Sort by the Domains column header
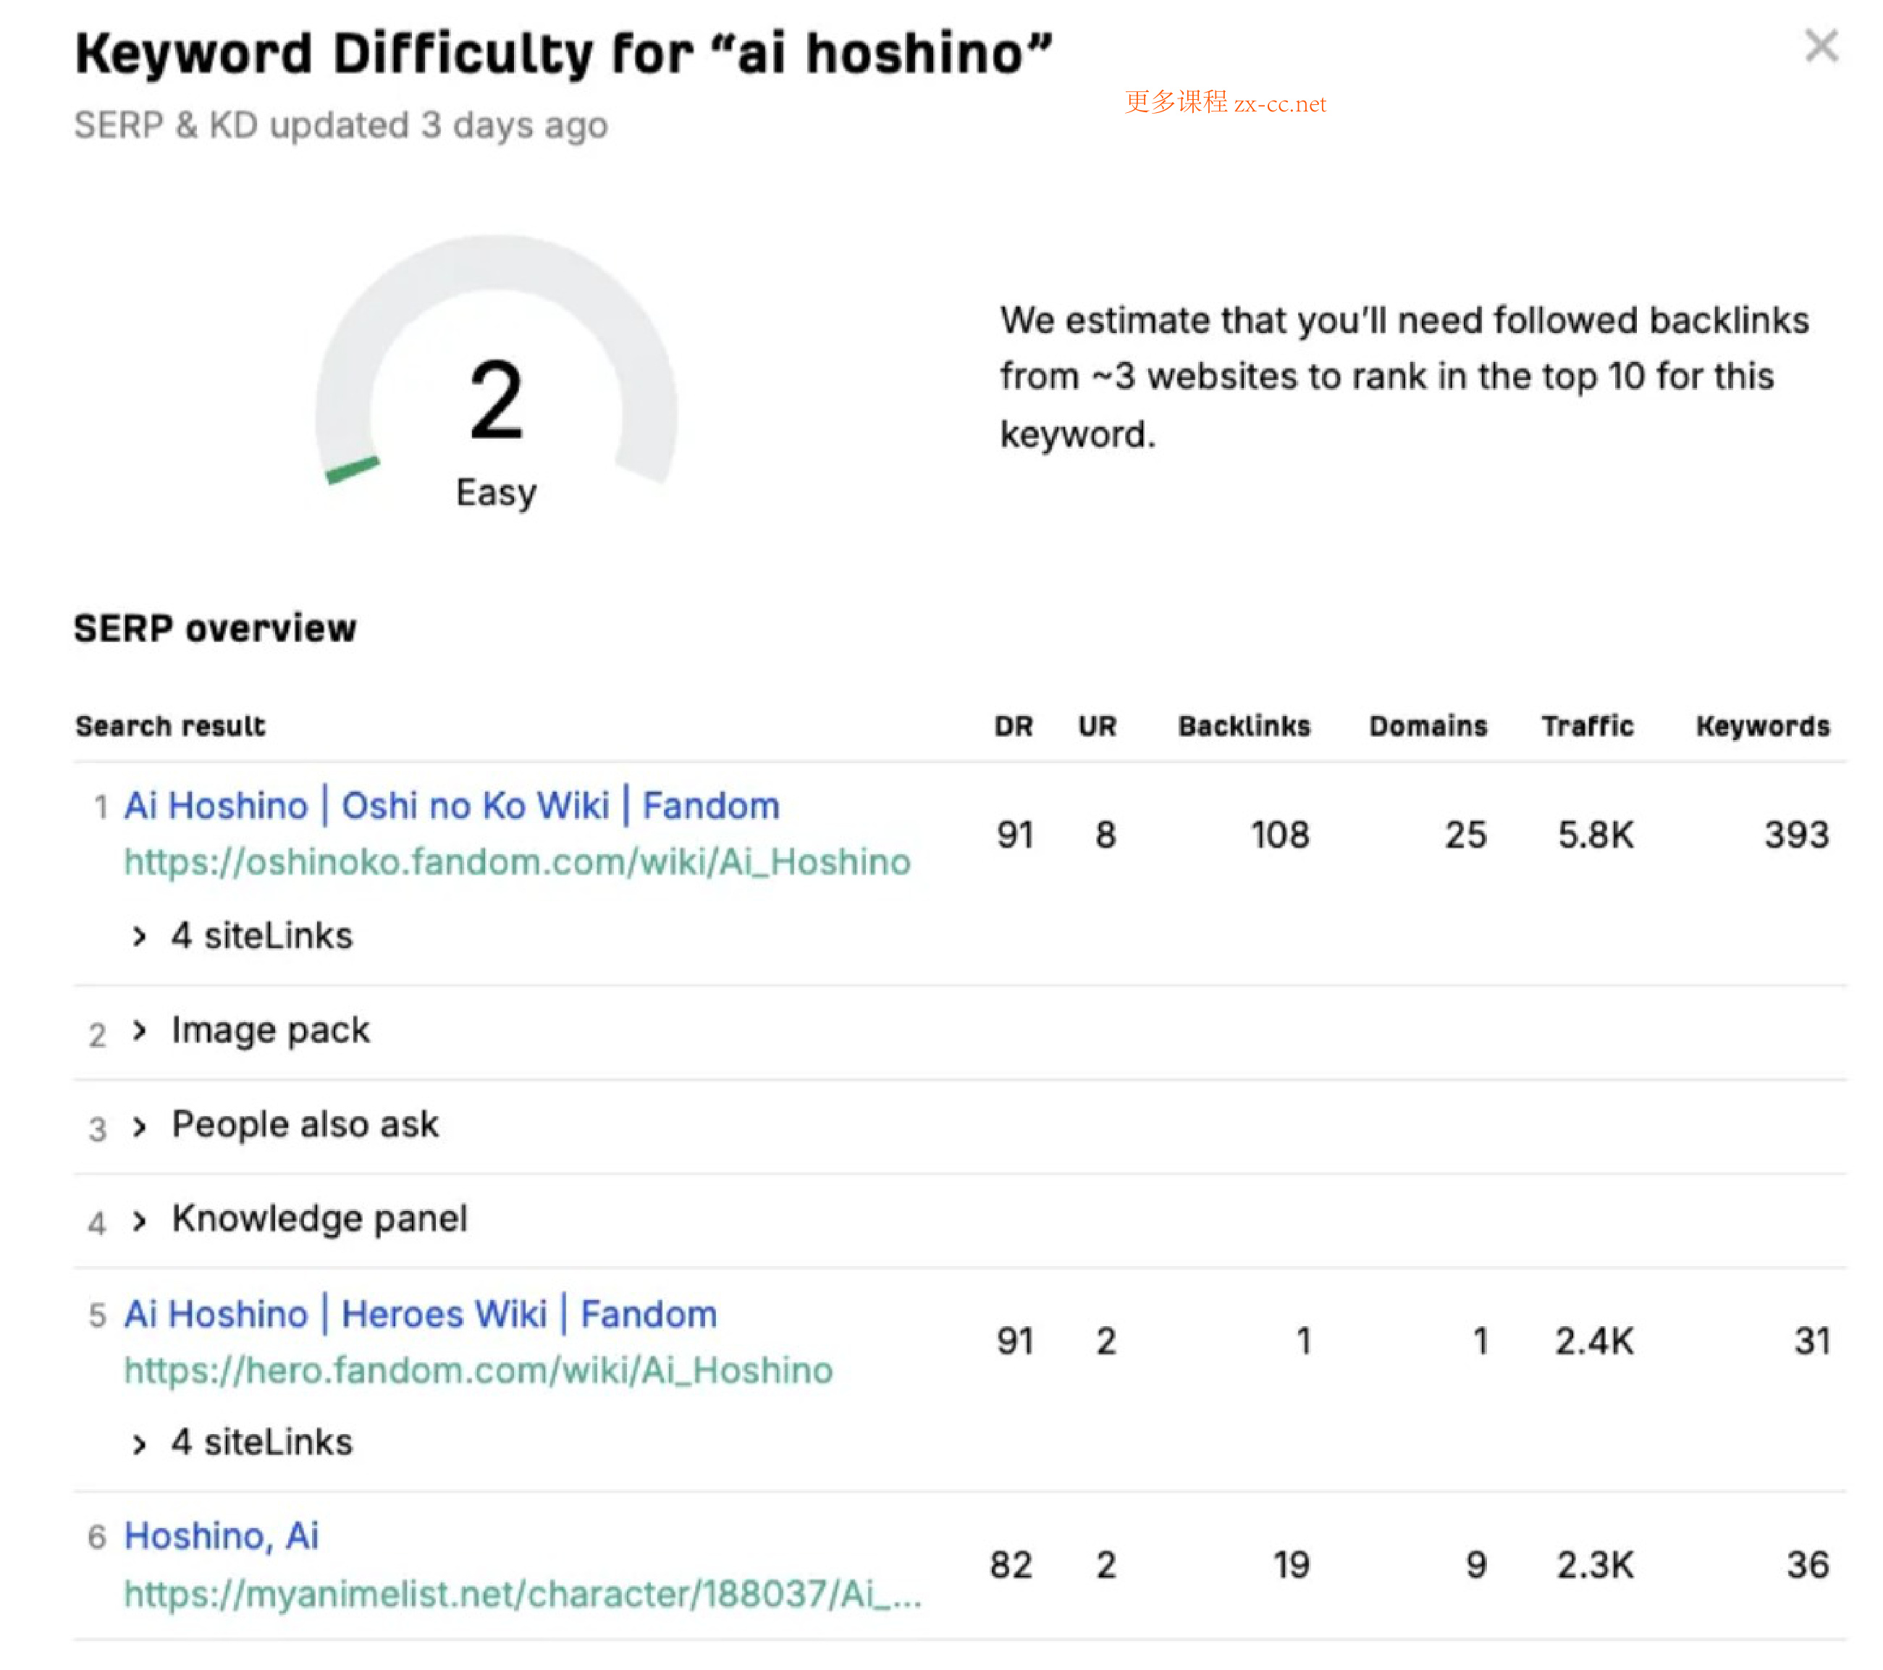This screenshot has height=1670, width=1883. click(1428, 727)
